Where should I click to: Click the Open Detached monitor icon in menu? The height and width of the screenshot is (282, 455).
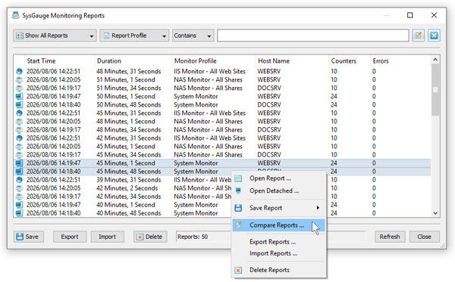coord(238,191)
